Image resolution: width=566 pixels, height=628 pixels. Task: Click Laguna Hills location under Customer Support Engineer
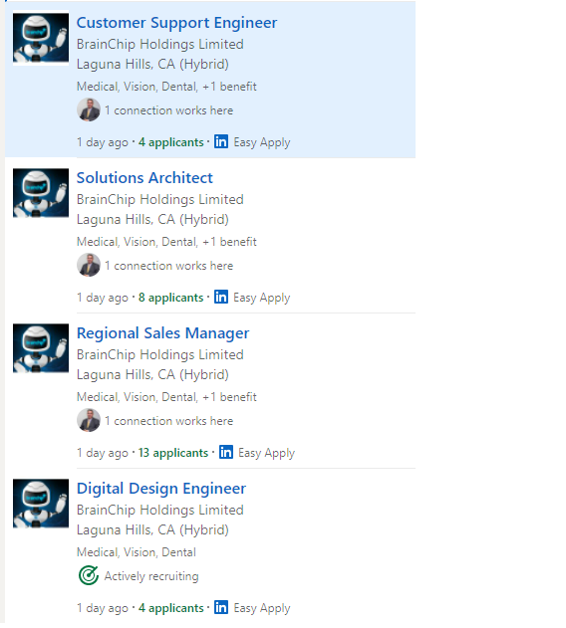tap(152, 64)
